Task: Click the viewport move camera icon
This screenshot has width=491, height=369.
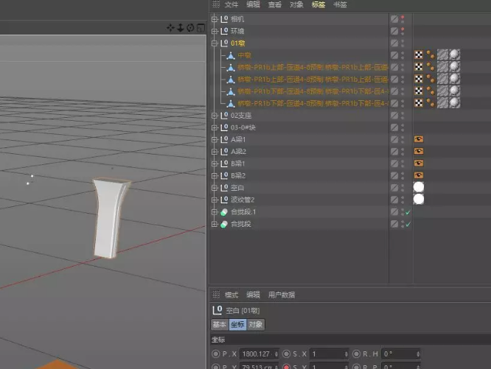Action: point(170,28)
